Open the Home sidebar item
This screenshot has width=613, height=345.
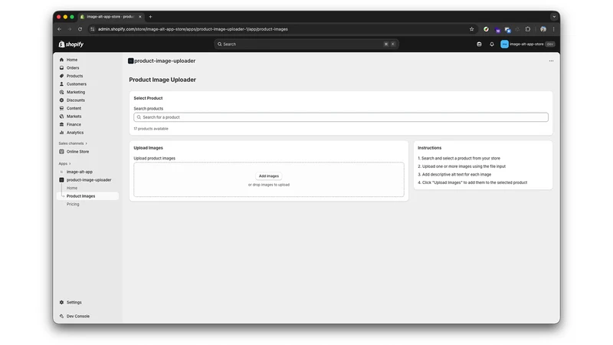click(x=71, y=60)
